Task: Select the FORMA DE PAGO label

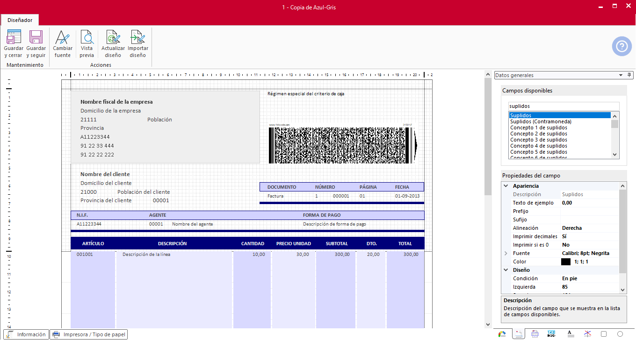Action: (x=322, y=215)
